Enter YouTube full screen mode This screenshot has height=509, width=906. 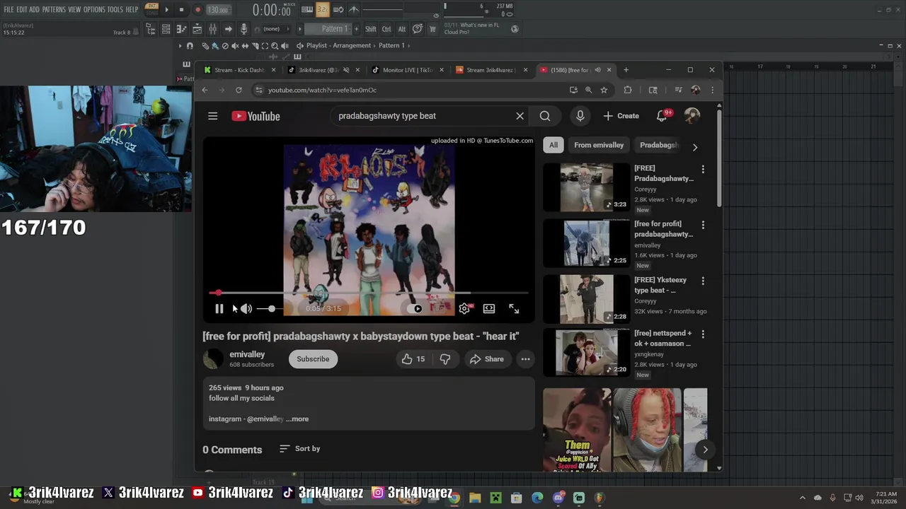click(514, 308)
